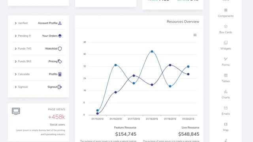Click the Profits calculator icon
Viewport: 253px width, 142px height.
(x=60, y=74)
